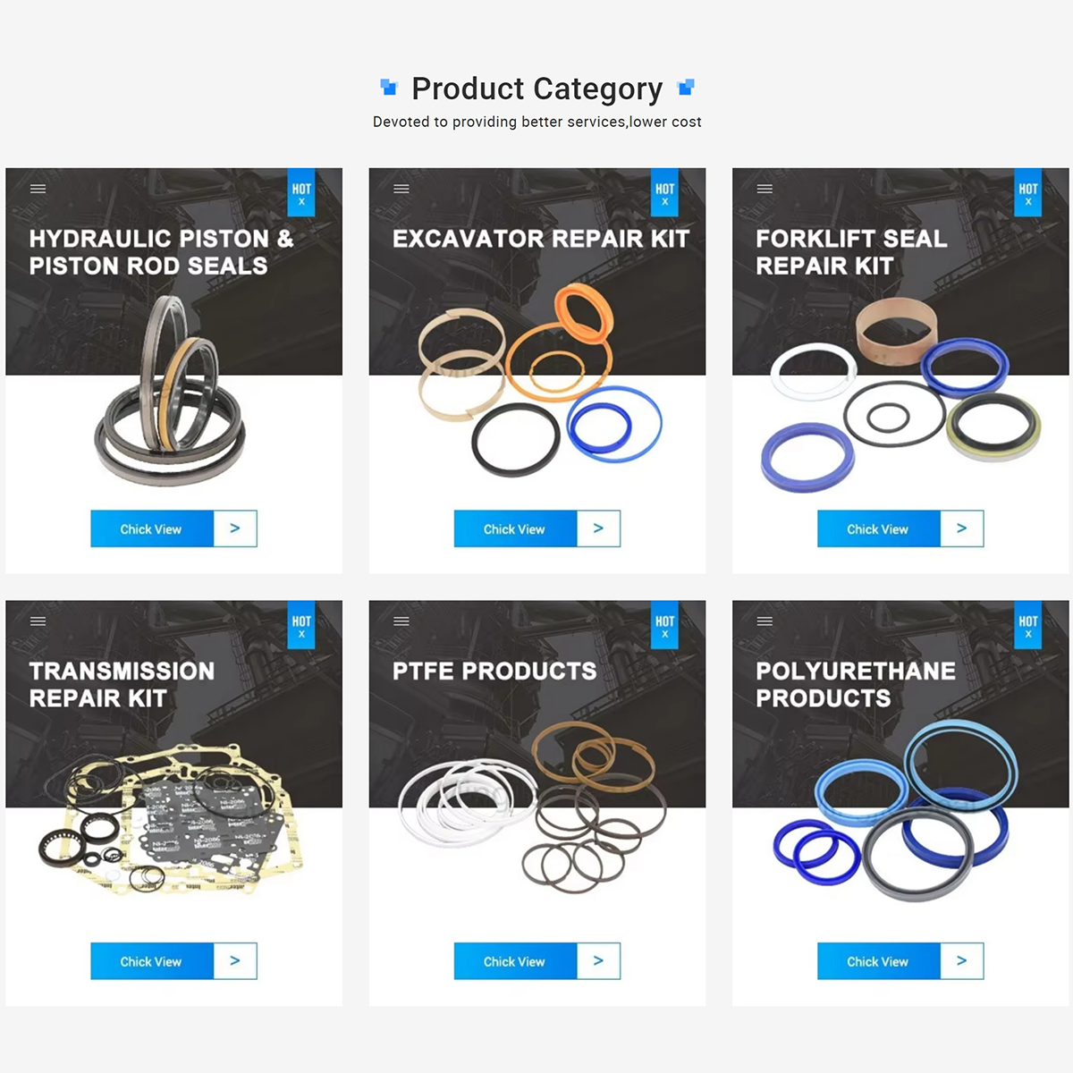The width and height of the screenshot is (1073, 1073).
Task: Open hamburger menu on Transmission Repair Kit card
Action: (x=38, y=621)
